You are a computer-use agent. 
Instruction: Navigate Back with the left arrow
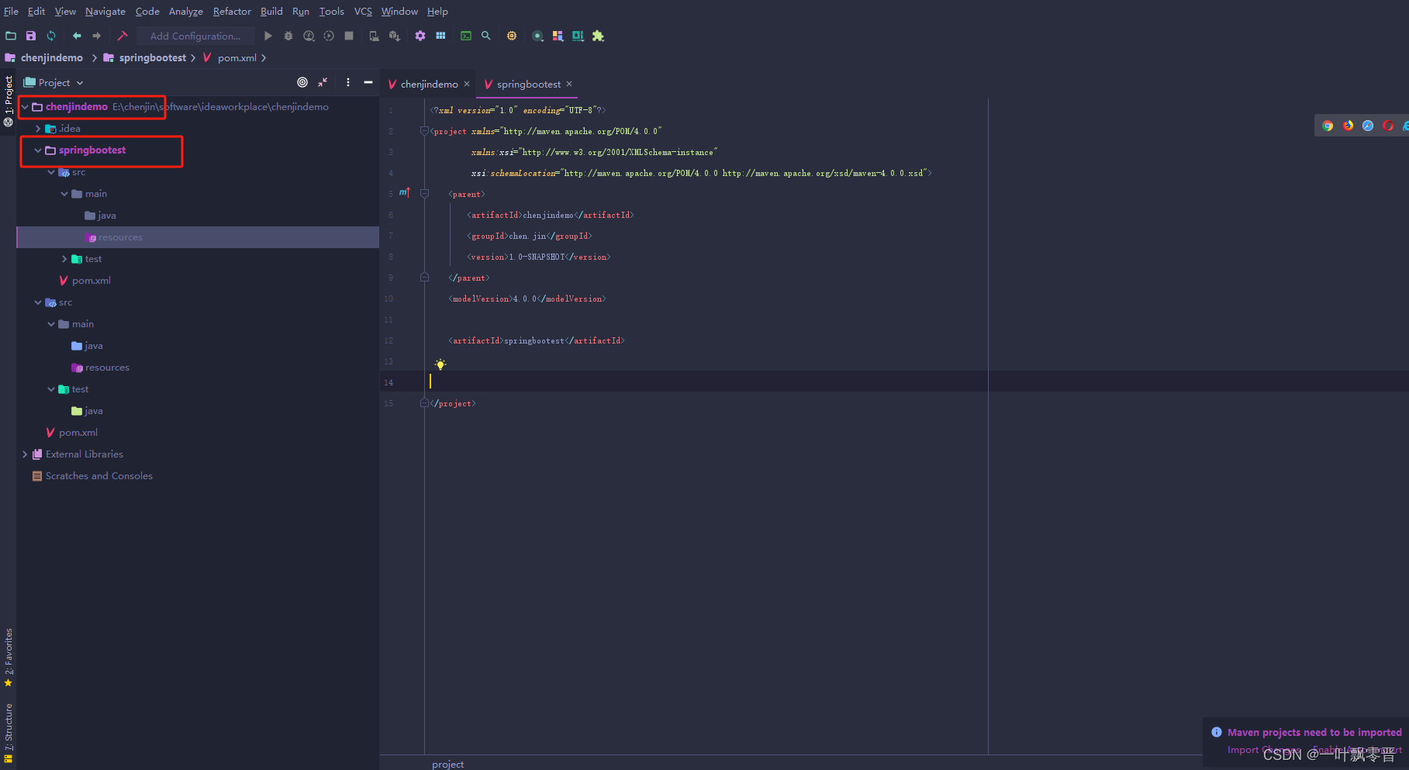[x=77, y=36]
